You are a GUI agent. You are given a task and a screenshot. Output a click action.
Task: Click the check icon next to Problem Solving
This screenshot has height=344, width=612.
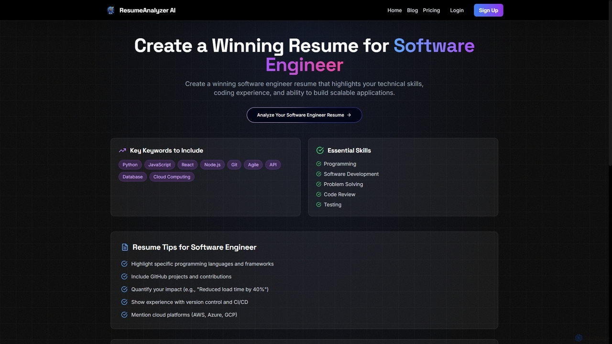(x=318, y=184)
